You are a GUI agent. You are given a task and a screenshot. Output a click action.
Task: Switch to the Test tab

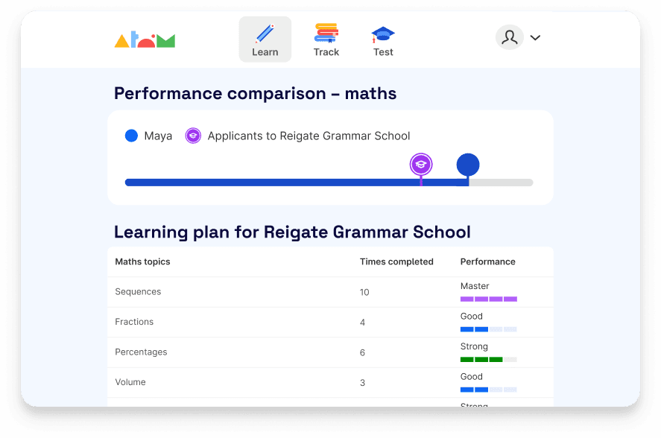pyautogui.click(x=382, y=40)
